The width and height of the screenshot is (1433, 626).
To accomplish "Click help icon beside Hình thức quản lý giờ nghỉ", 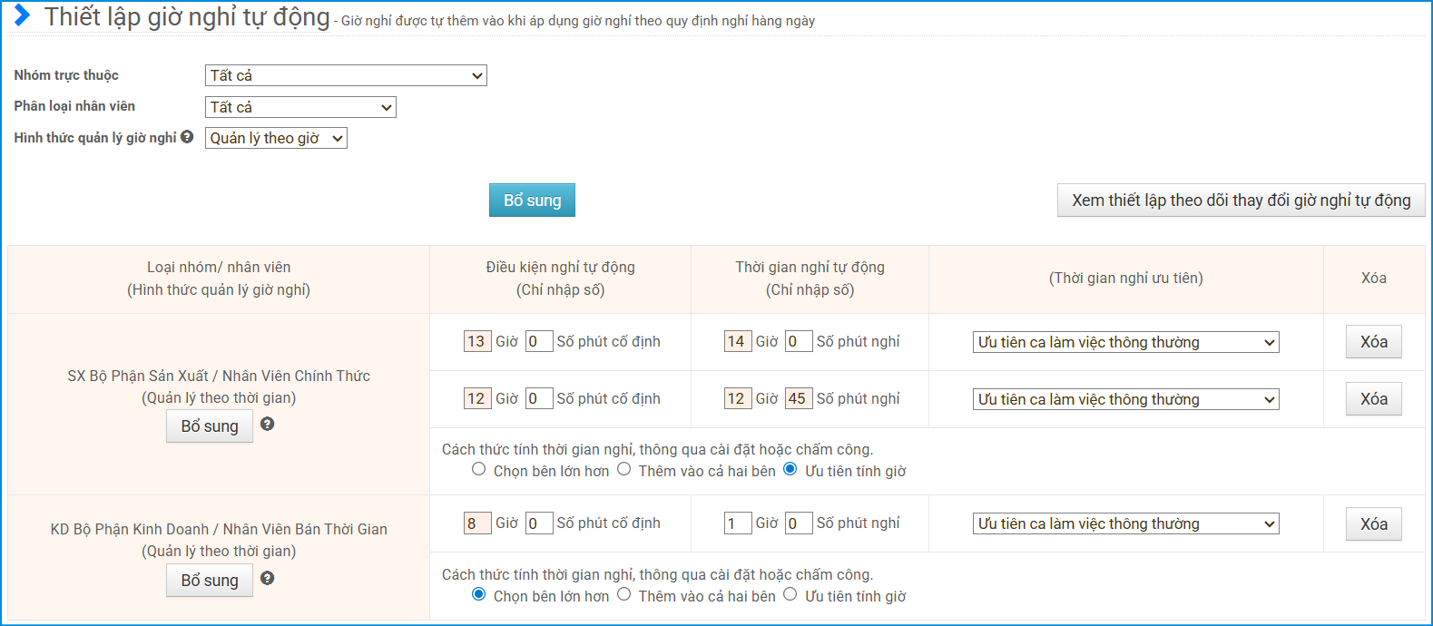I will coord(187,137).
